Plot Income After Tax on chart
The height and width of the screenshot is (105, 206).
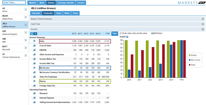(34, 63)
